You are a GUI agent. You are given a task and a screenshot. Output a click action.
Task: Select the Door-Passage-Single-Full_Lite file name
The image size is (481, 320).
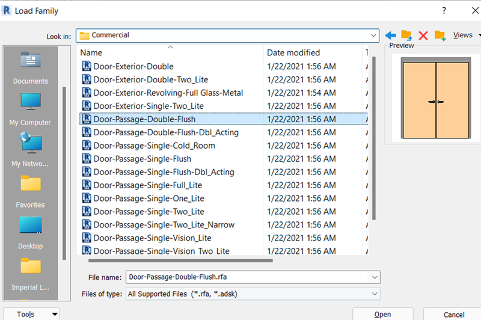click(x=147, y=185)
